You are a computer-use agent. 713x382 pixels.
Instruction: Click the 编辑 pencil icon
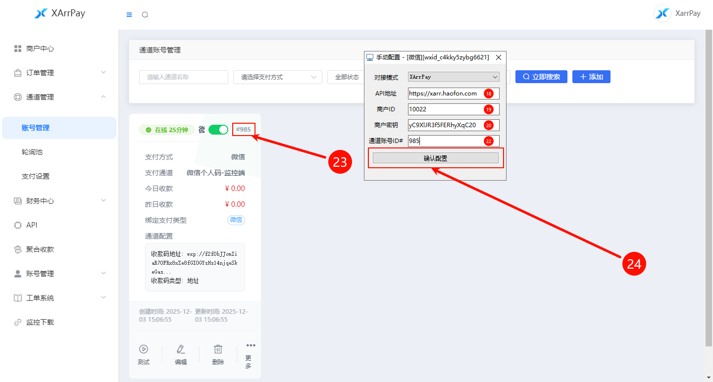coord(181,349)
